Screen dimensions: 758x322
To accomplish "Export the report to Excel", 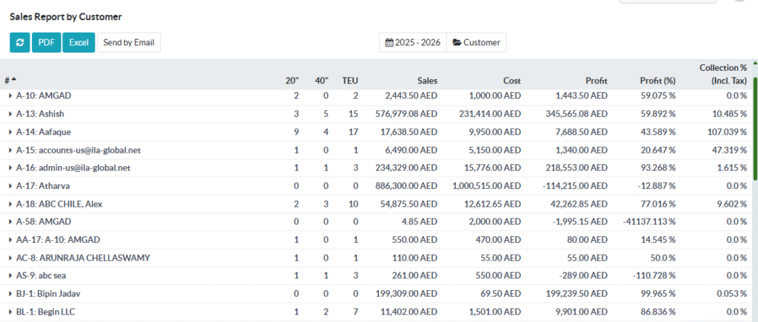I will [78, 43].
